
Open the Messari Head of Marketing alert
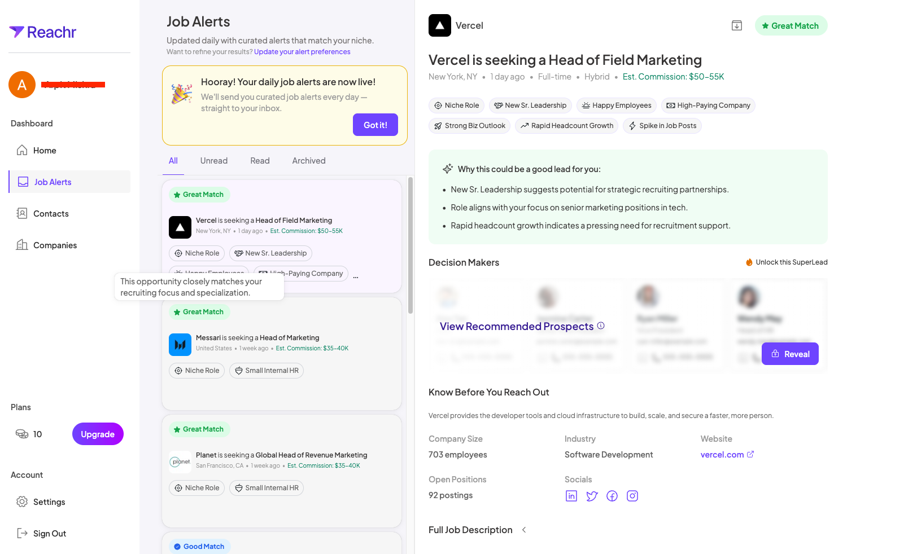282,354
